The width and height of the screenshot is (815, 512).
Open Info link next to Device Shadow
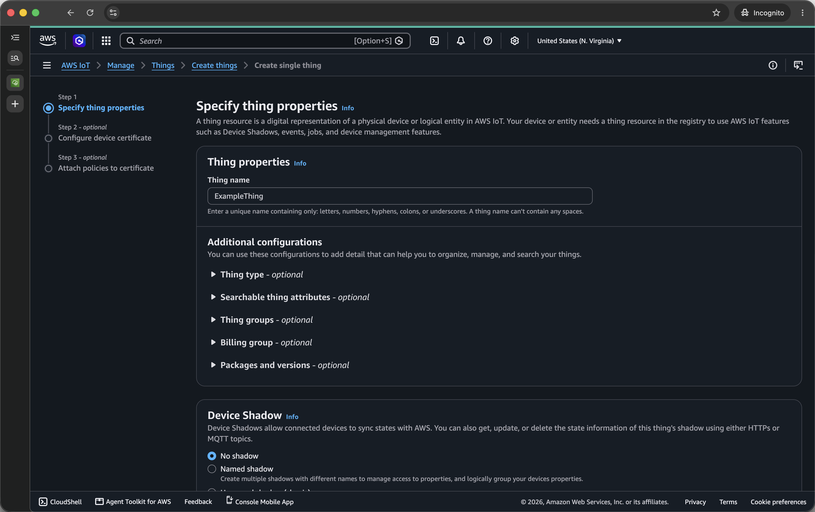point(292,417)
